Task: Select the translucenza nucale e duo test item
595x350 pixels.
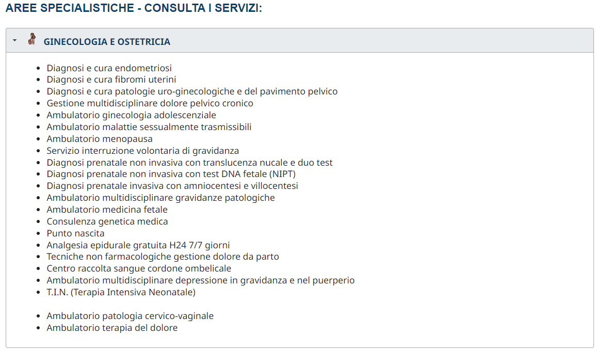Action: tap(189, 163)
